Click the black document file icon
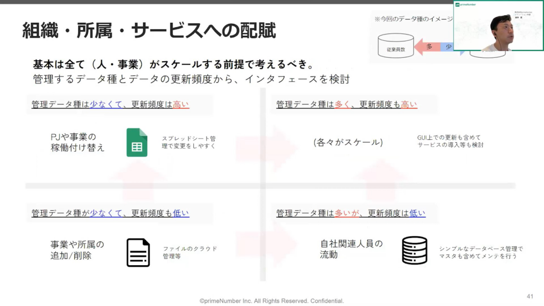Viewport: 544px width, 306px height. [x=138, y=252]
